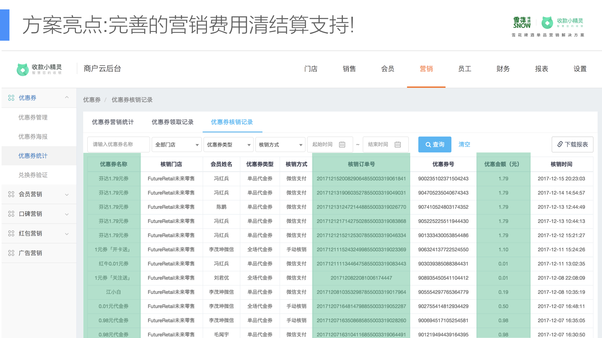602x338 pixels.
Task: Open 优惠券海报 in the sidebar
Action: coord(33,137)
